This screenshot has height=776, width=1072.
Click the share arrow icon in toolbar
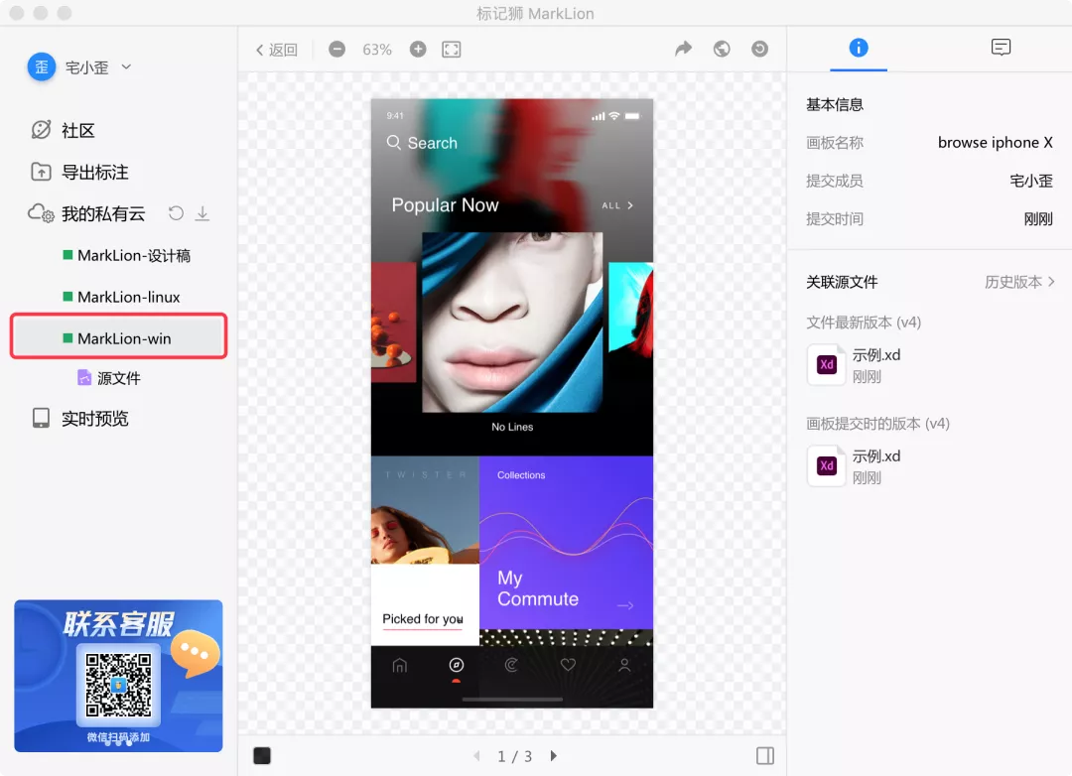pos(683,49)
